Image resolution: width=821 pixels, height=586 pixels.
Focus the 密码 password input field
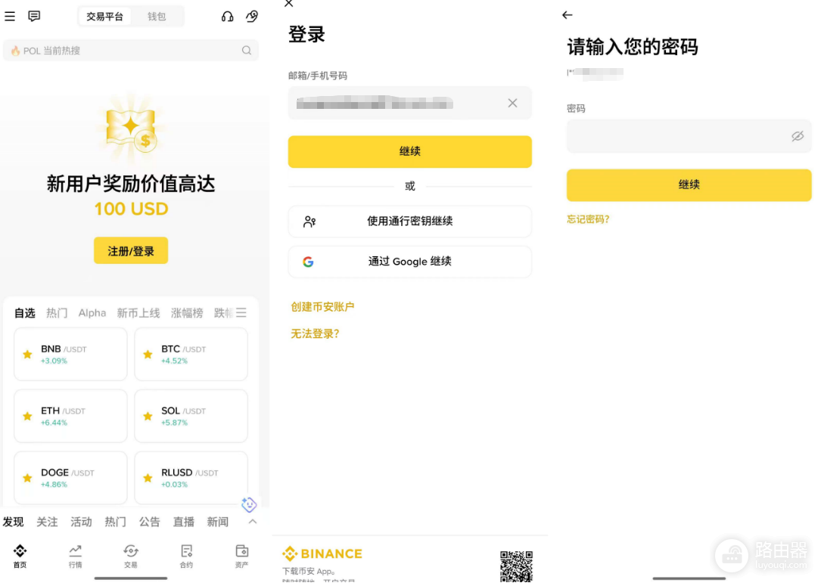click(689, 137)
